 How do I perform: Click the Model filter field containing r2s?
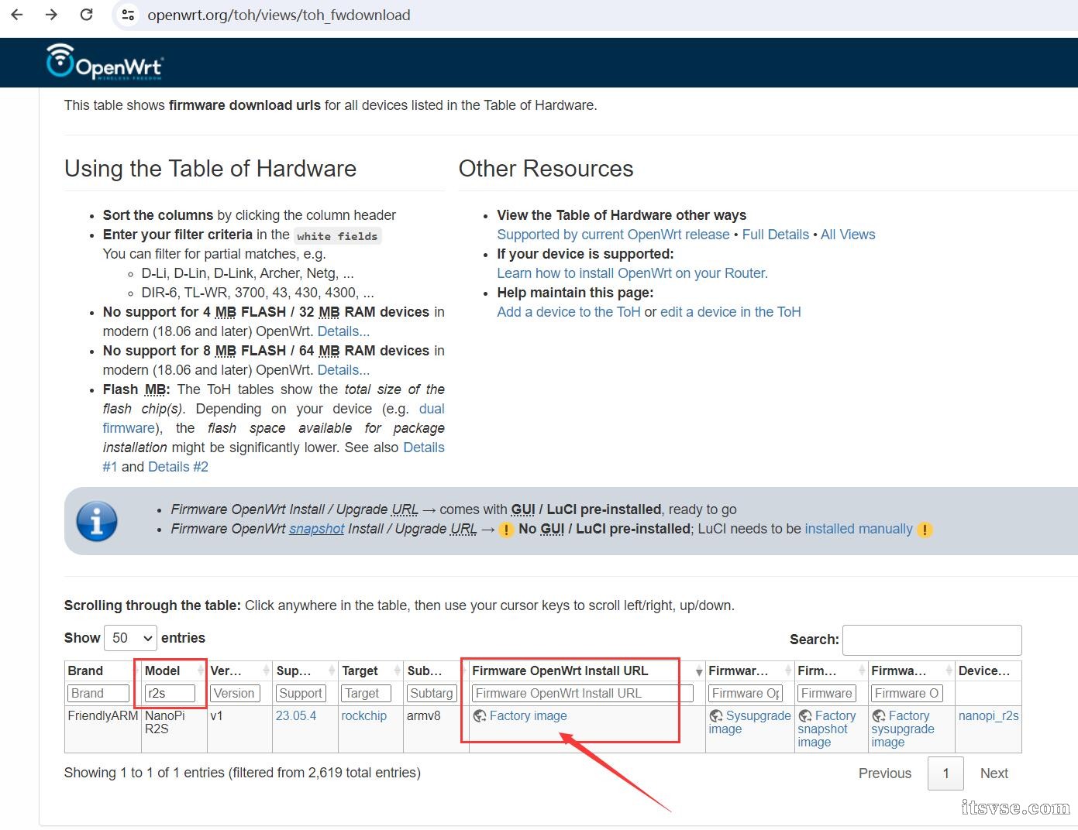[170, 694]
